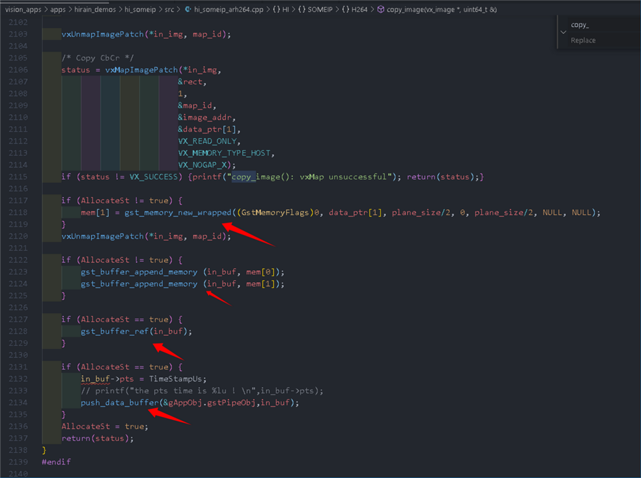641x478 pixels.
Task: Click vxUnmapImagePatch on line 2120
Action: pyautogui.click(x=102, y=236)
